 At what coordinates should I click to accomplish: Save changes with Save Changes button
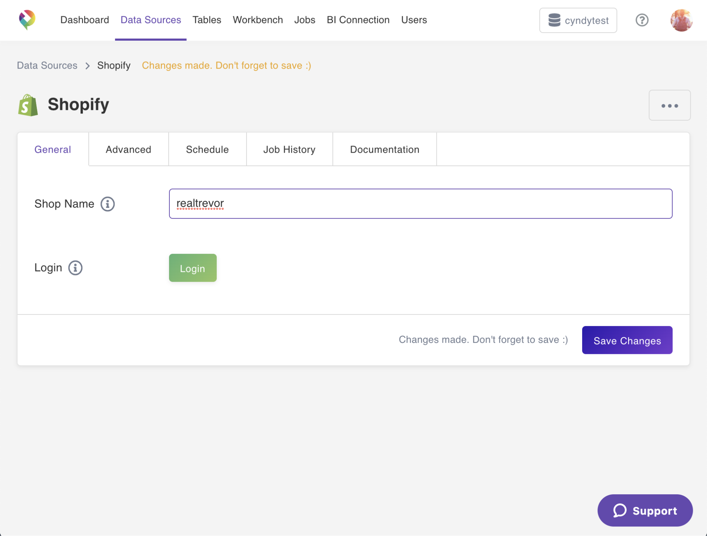pyautogui.click(x=627, y=340)
